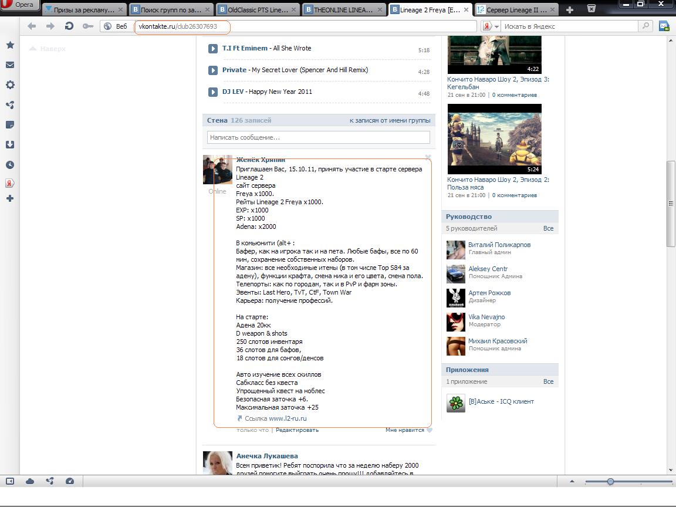Image resolution: width=676 pixels, height=507 pixels.
Task: Click the ICQ flower app icon
Action: pyautogui.click(x=456, y=403)
